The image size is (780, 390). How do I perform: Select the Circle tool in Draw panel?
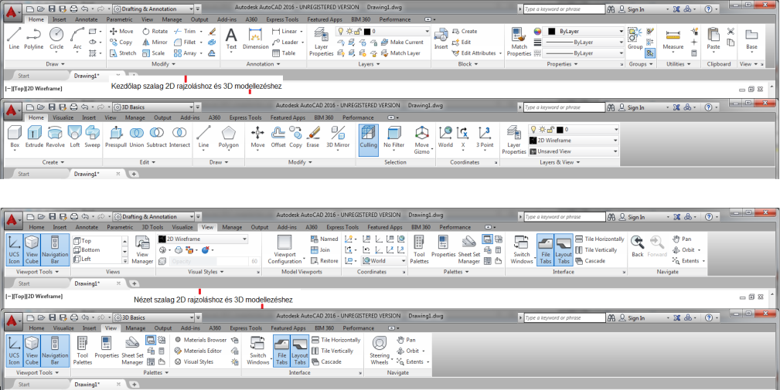(x=56, y=39)
